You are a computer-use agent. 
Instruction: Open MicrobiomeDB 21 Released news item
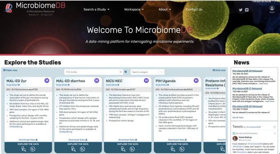(x=247, y=89)
